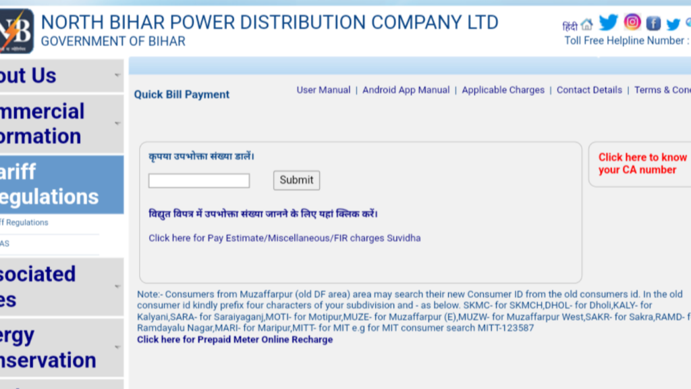Open the small Regulations sub-link in sidebar
Viewport: 691px width, 389px height.
(x=24, y=222)
